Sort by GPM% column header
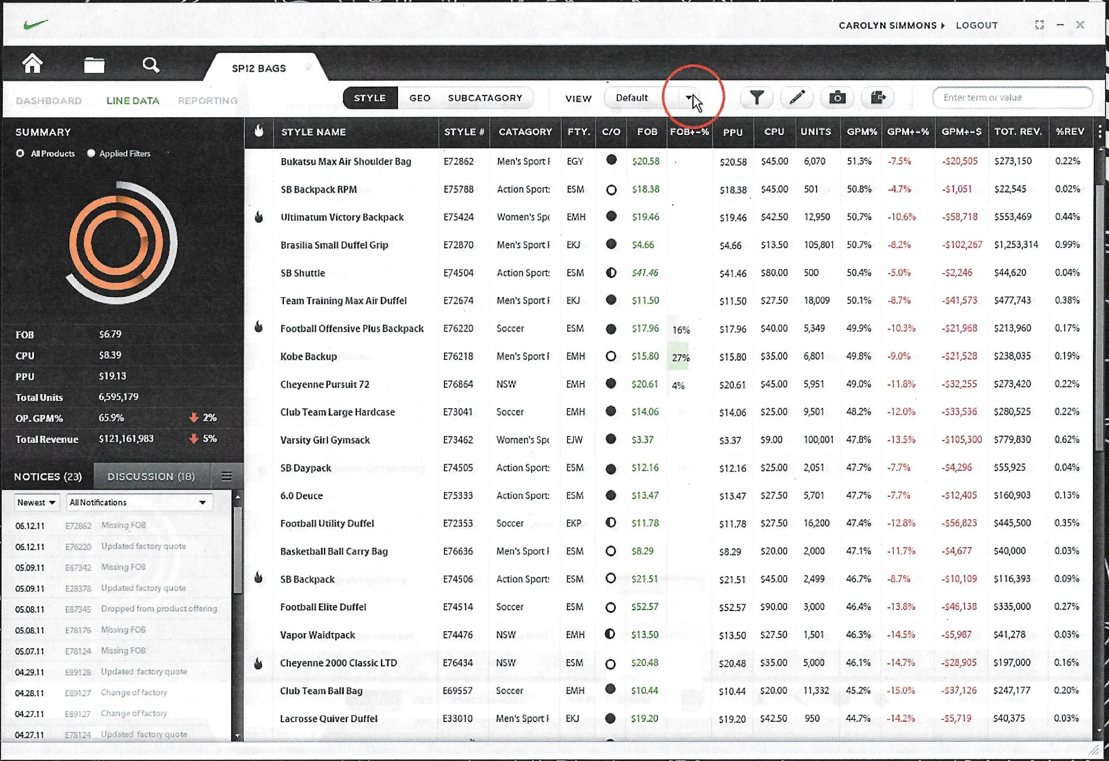This screenshot has width=1109, height=761. 861,132
